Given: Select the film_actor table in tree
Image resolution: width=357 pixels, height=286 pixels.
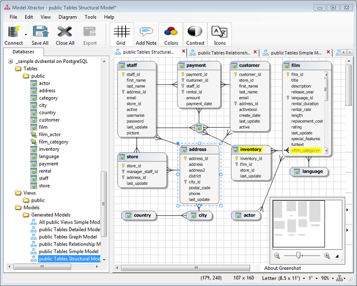Looking at the screenshot, I should [x=50, y=134].
